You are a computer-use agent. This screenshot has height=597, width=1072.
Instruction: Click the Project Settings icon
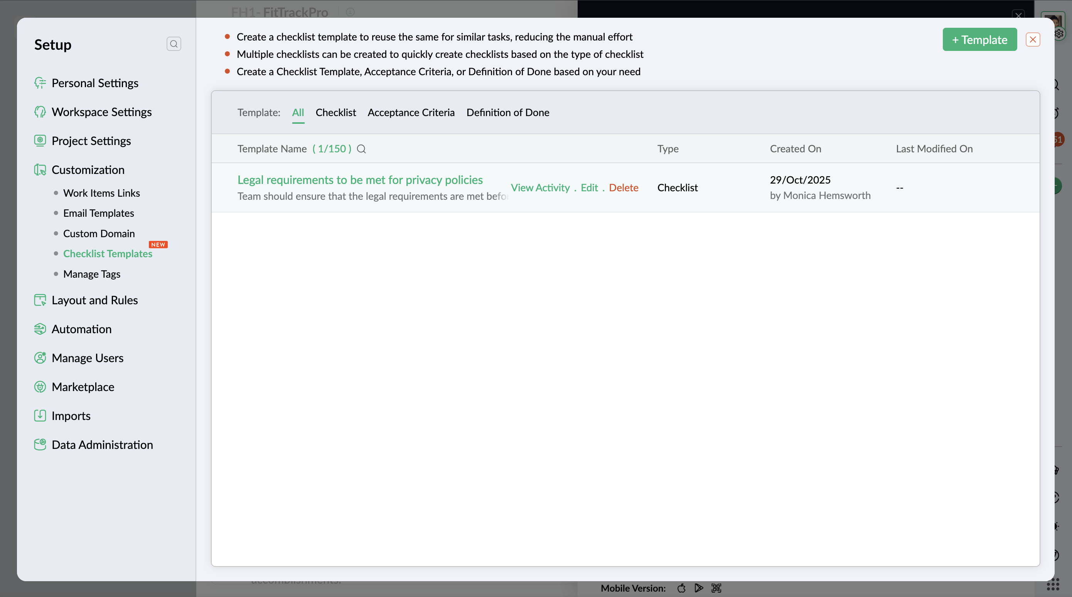click(x=40, y=141)
